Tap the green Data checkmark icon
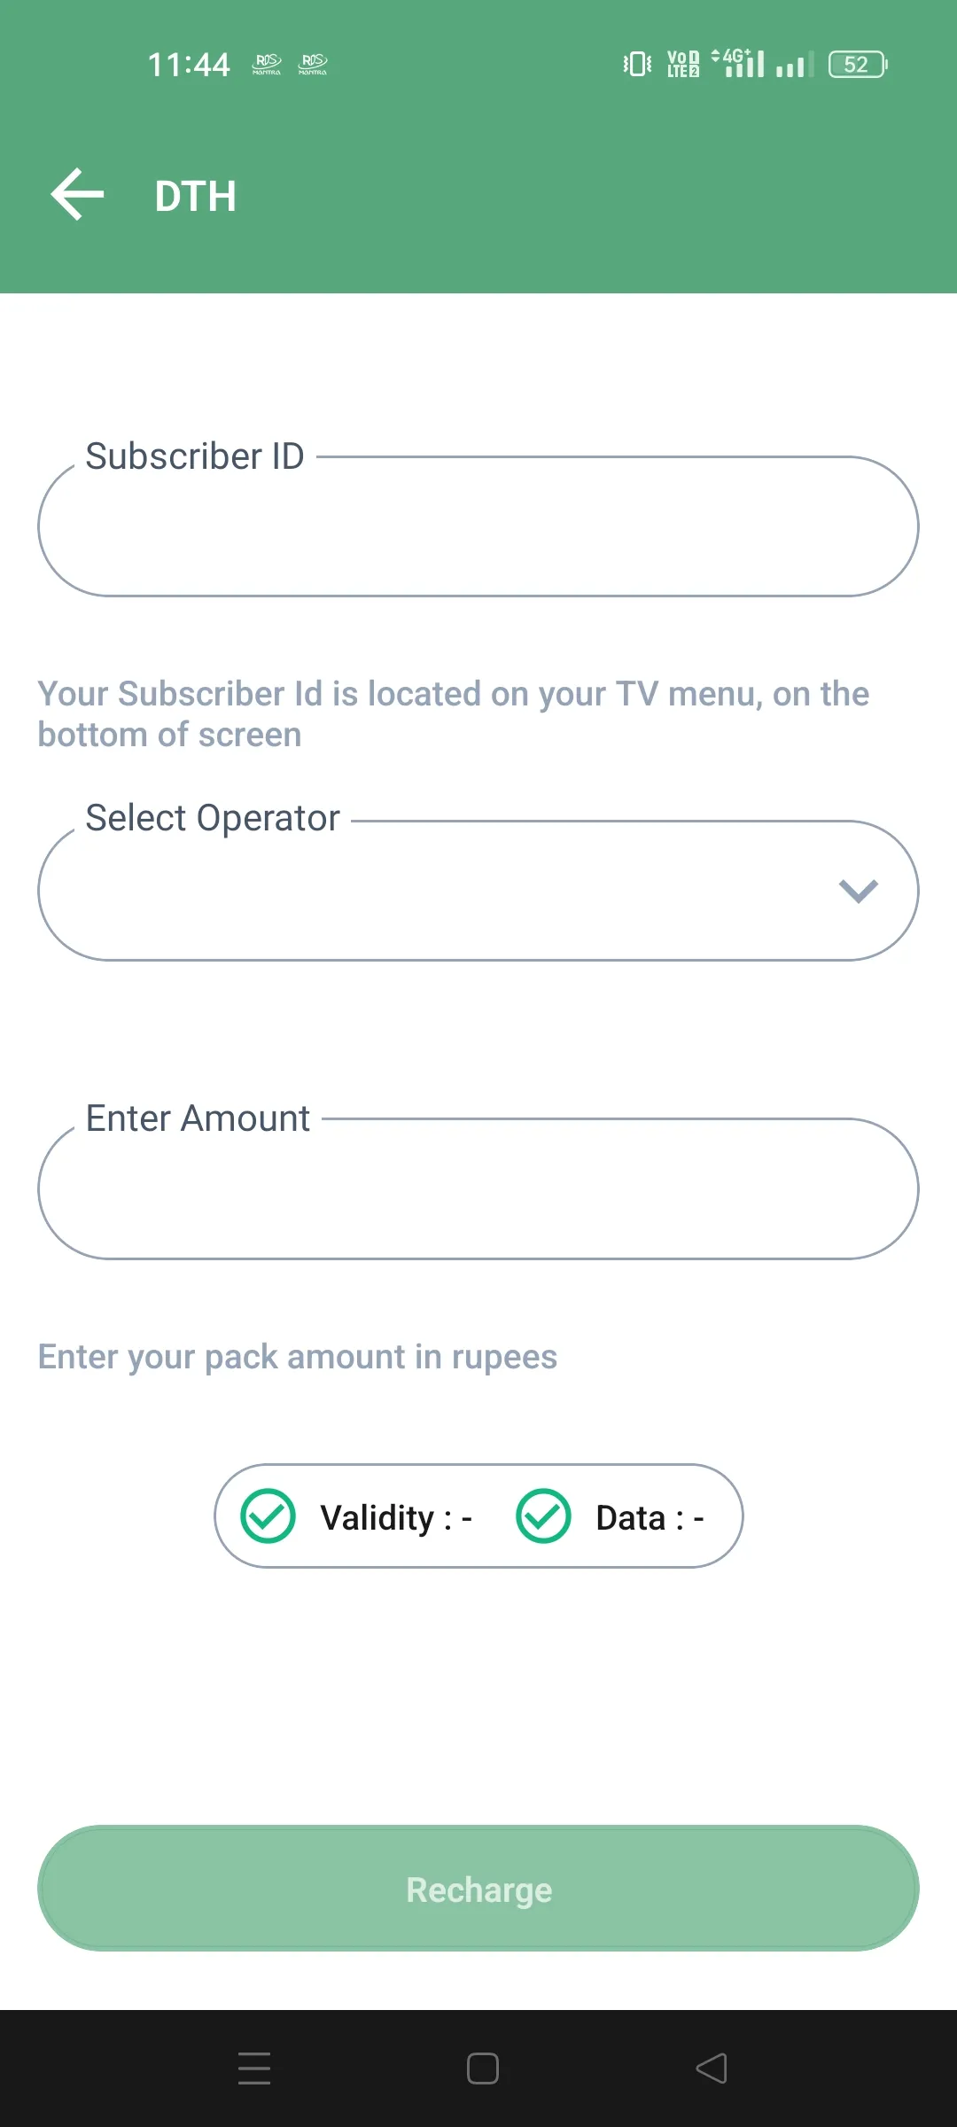The image size is (957, 2127). (x=545, y=1516)
